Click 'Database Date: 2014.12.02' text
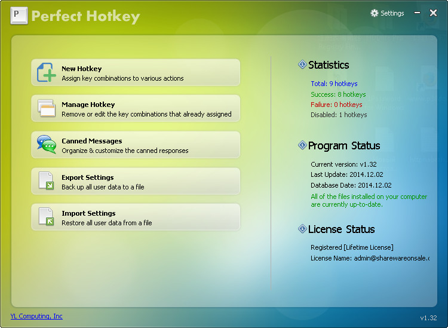Viewport: 448px width, 328px height. [x=351, y=185]
